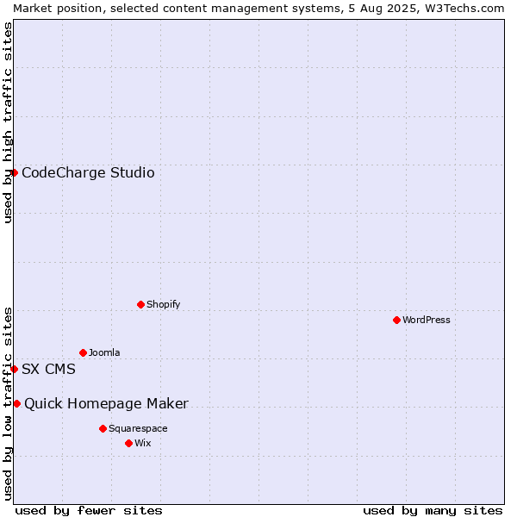Click the chart title mentioning W3Techs.com
The height and width of the screenshot is (517, 517).
pos(258,9)
